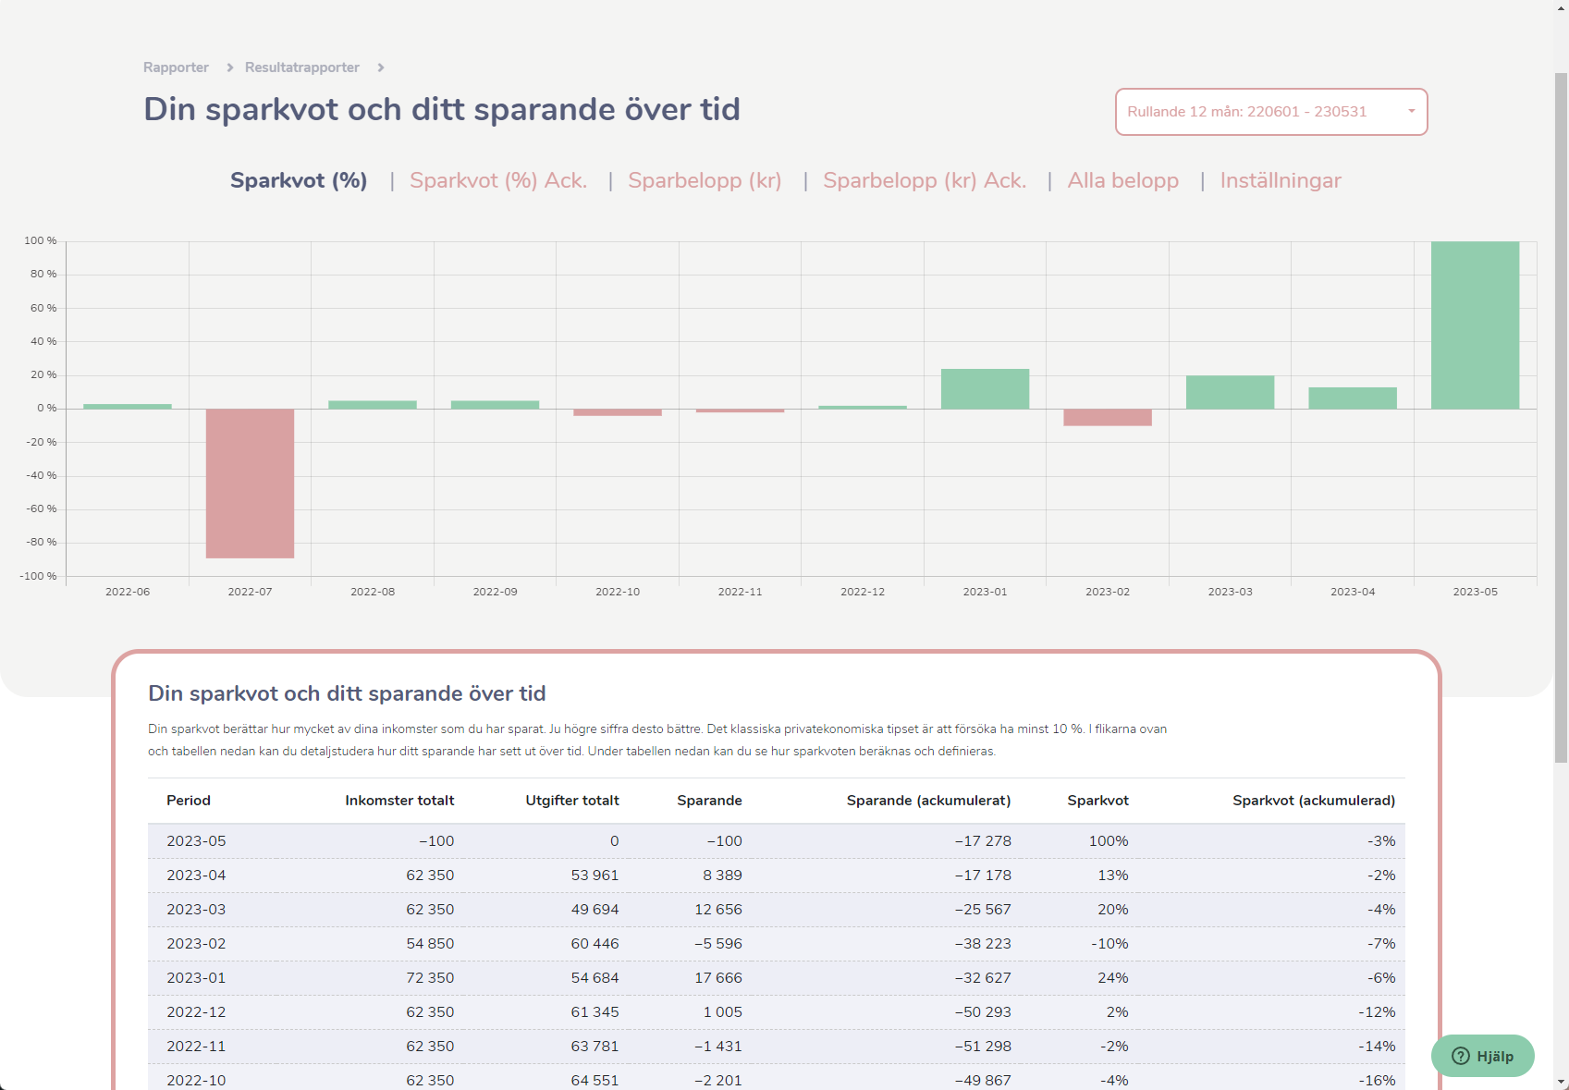Click the chevron after Rapporter breadcrumb
The width and height of the screenshot is (1569, 1090).
(x=230, y=67)
